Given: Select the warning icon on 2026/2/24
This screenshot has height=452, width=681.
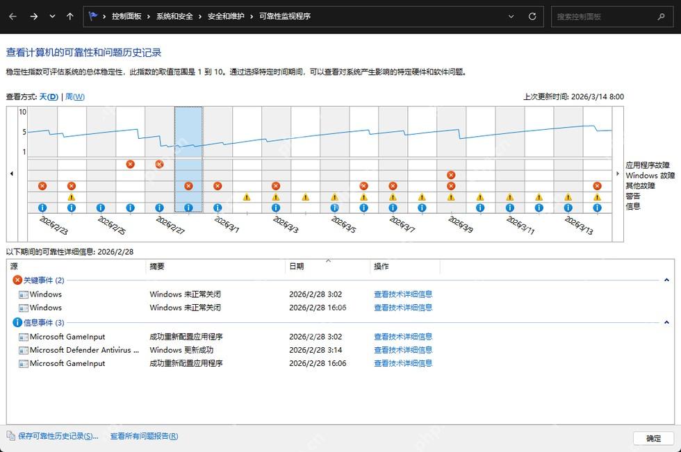Looking at the screenshot, I should 71,197.
